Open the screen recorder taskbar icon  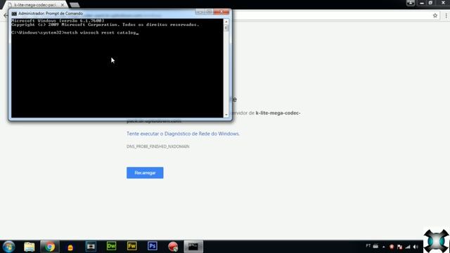[x=91, y=247]
